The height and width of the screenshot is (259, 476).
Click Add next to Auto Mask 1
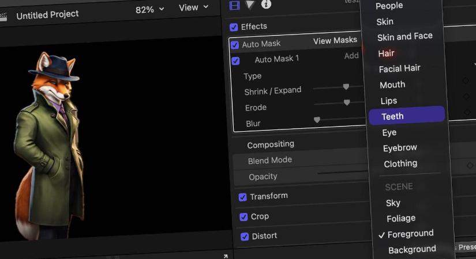(x=351, y=56)
